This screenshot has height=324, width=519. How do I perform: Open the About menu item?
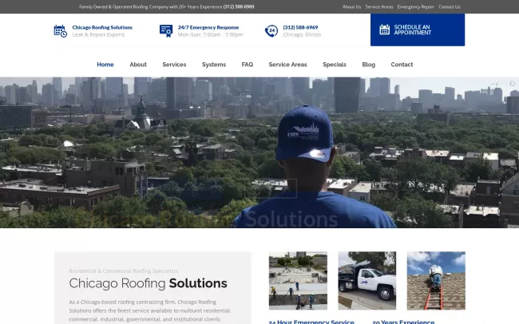138,65
